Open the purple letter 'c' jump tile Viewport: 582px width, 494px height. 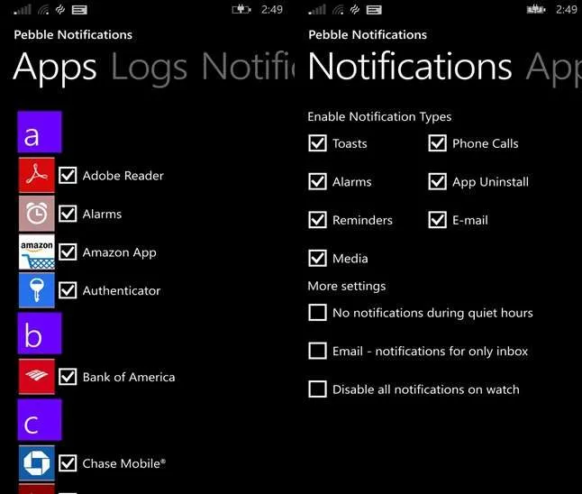pyautogui.click(x=40, y=420)
